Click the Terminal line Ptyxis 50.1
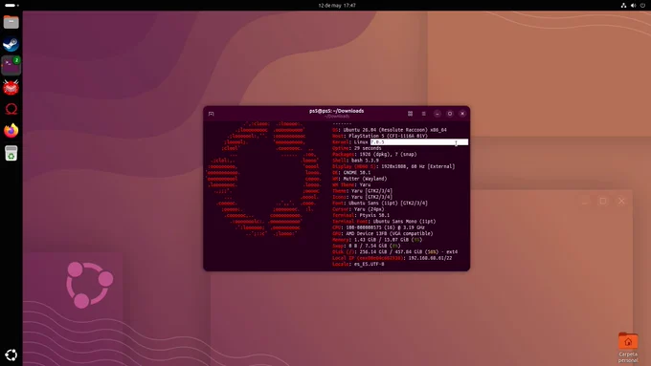Image resolution: width=651 pixels, height=366 pixels. [x=361, y=215]
